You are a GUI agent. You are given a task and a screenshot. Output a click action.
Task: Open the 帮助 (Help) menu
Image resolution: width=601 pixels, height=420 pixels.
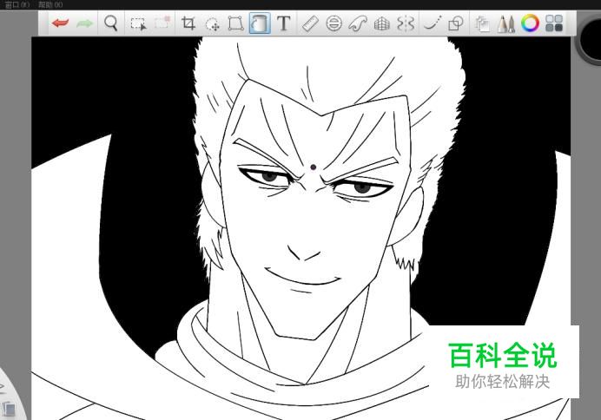point(50,4)
